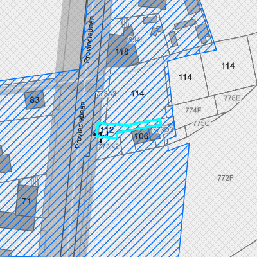Select the parcel labeled 775C

[201, 123]
